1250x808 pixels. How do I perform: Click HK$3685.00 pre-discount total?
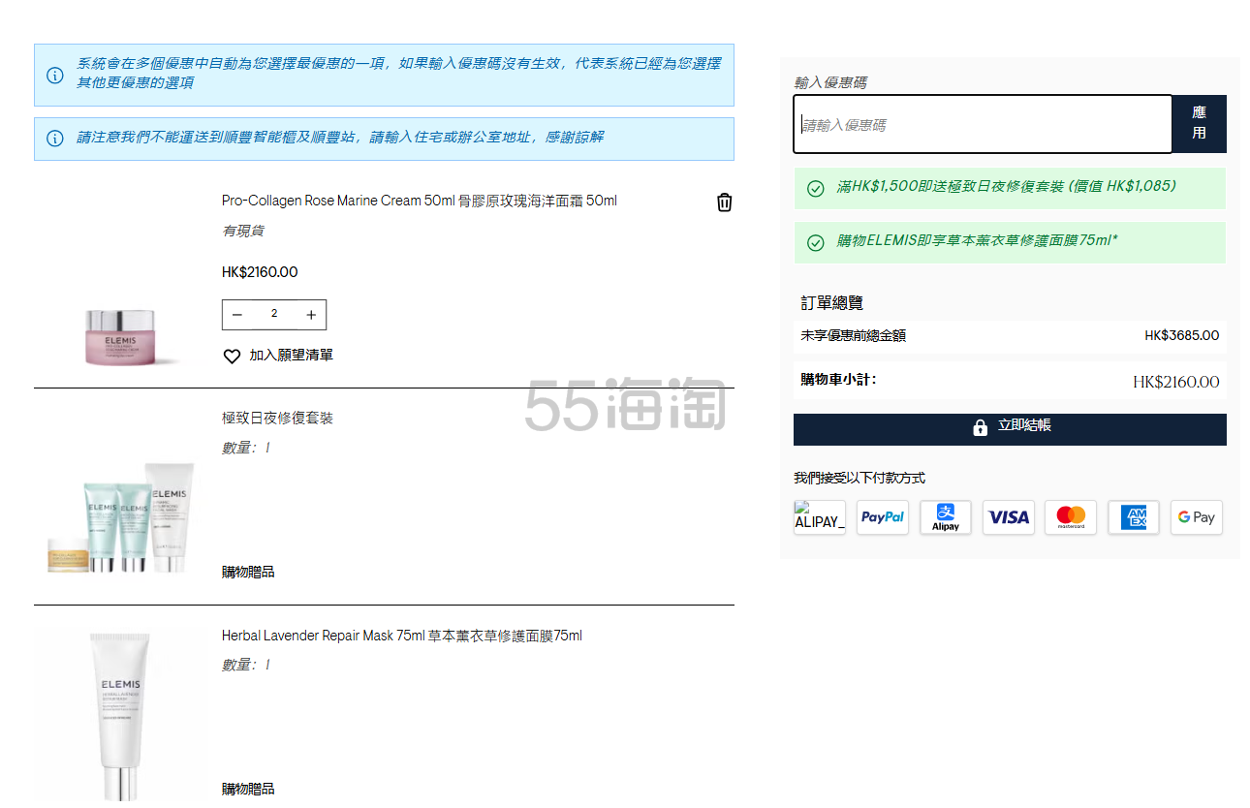click(x=1182, y=335)
